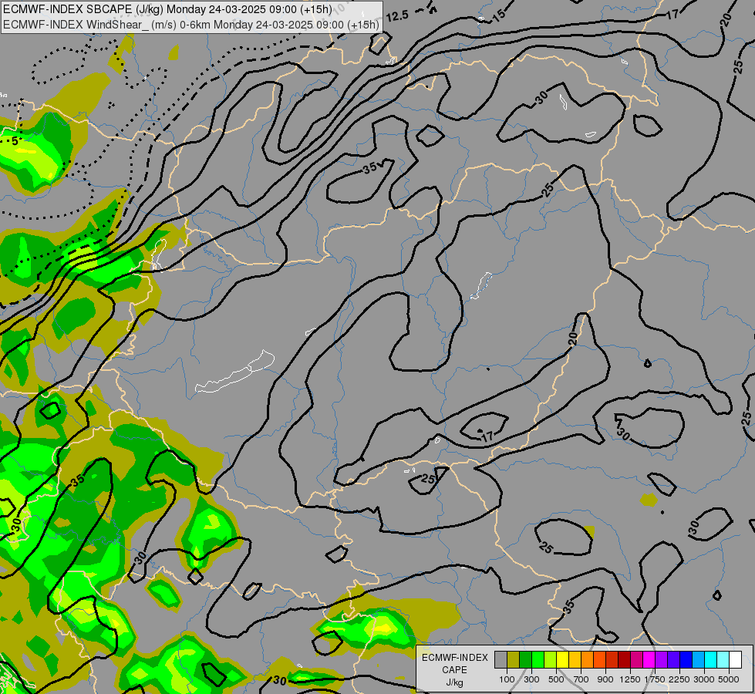This screenshot has height=694, width=755.
Task: Click the magenta legend swatch
Action: point(649,659)
